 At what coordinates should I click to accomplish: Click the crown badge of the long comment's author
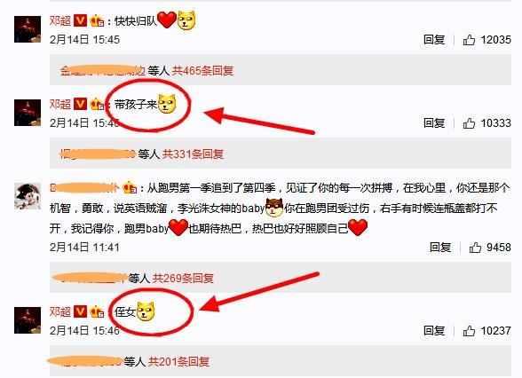(130, 188)
